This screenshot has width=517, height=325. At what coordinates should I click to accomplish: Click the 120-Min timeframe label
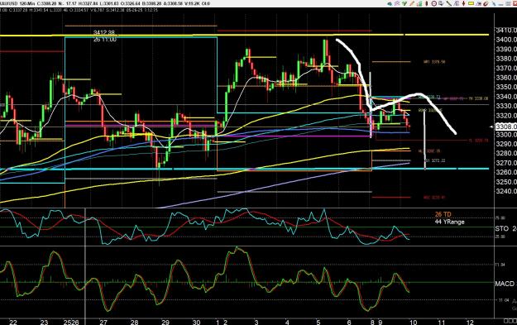27,3
